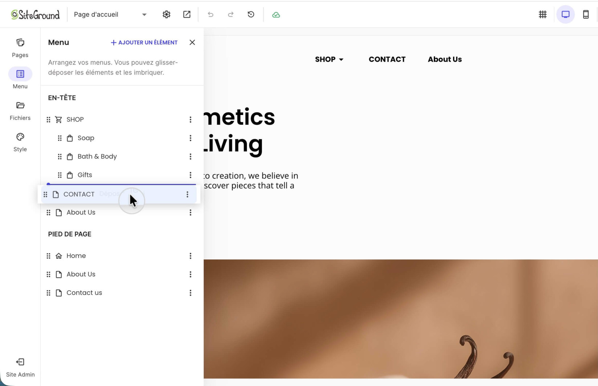The image size is (598, 386).
Task: Click About Us link in site preview
Action: (445, 59)
